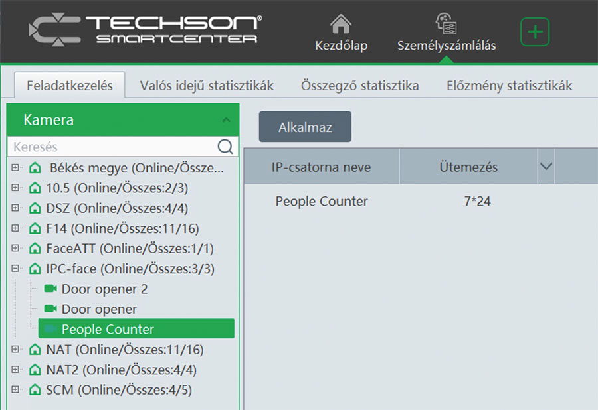Select the Door opener 2 camera icon

[50, 289]
